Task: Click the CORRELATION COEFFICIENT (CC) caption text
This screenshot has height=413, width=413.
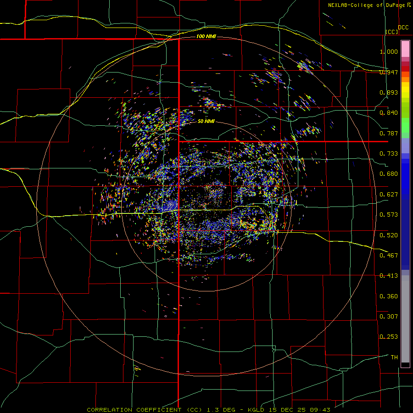Action: 145,410
